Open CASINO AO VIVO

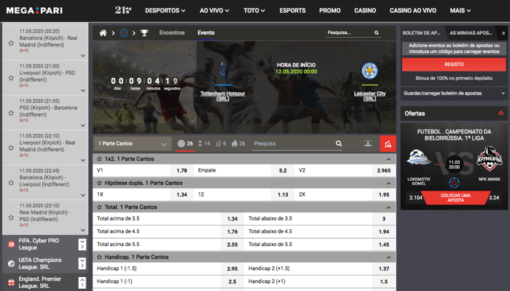[413, 11]
